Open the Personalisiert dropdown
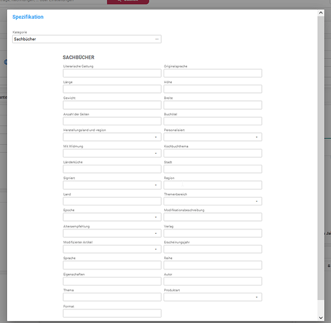This screenshot has width=331, height=323. click(213, 137)
